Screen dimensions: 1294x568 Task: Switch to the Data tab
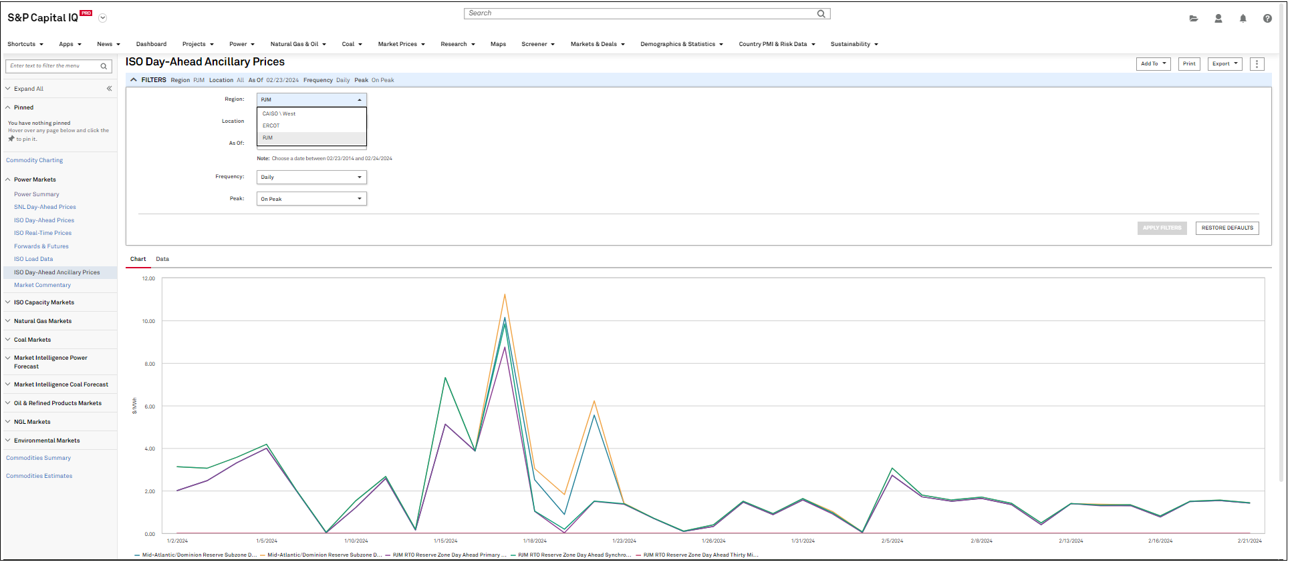coord(162,259)
